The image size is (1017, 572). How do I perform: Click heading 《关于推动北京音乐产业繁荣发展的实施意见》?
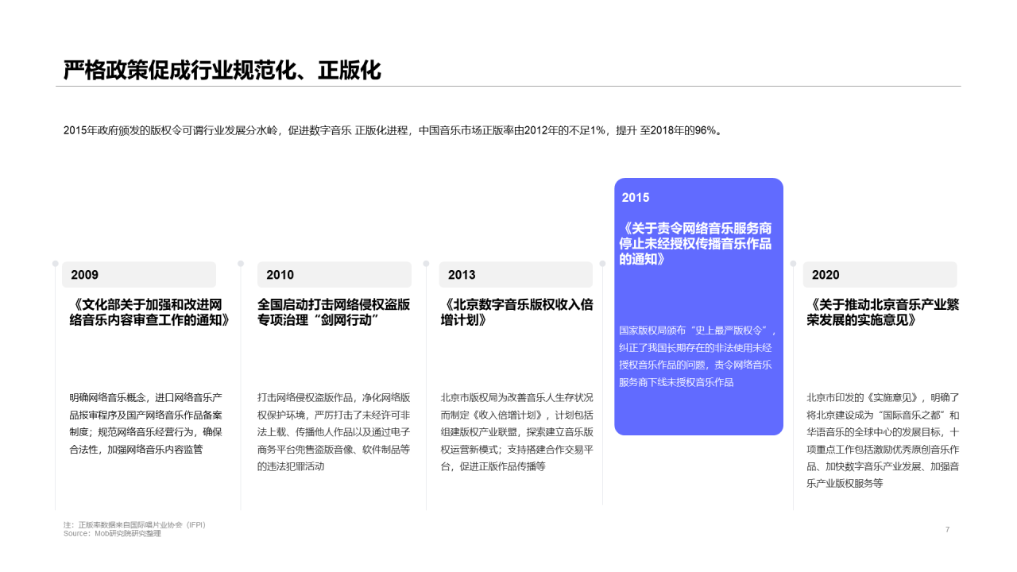[883, 312]
